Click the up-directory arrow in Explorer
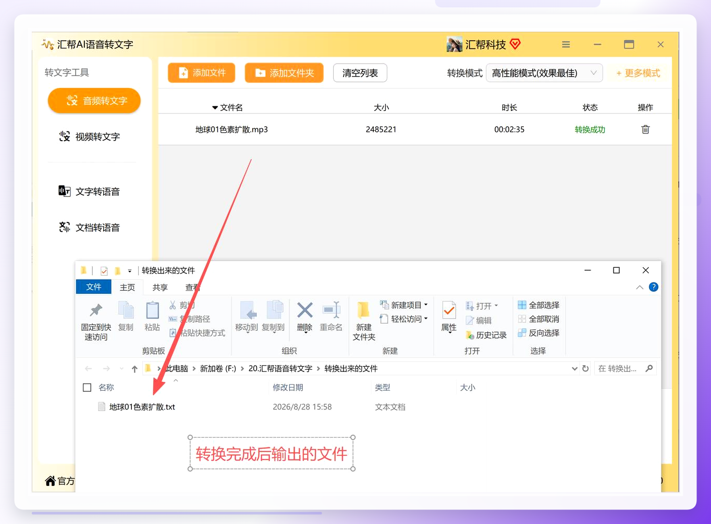This screenshot has height=524, width=711. click(x=134, y=368)
